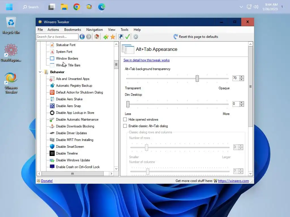Click Ads and Unwanted Apps icon
Viewport: 290px width, 217px height.
click(x=52, y=79)
